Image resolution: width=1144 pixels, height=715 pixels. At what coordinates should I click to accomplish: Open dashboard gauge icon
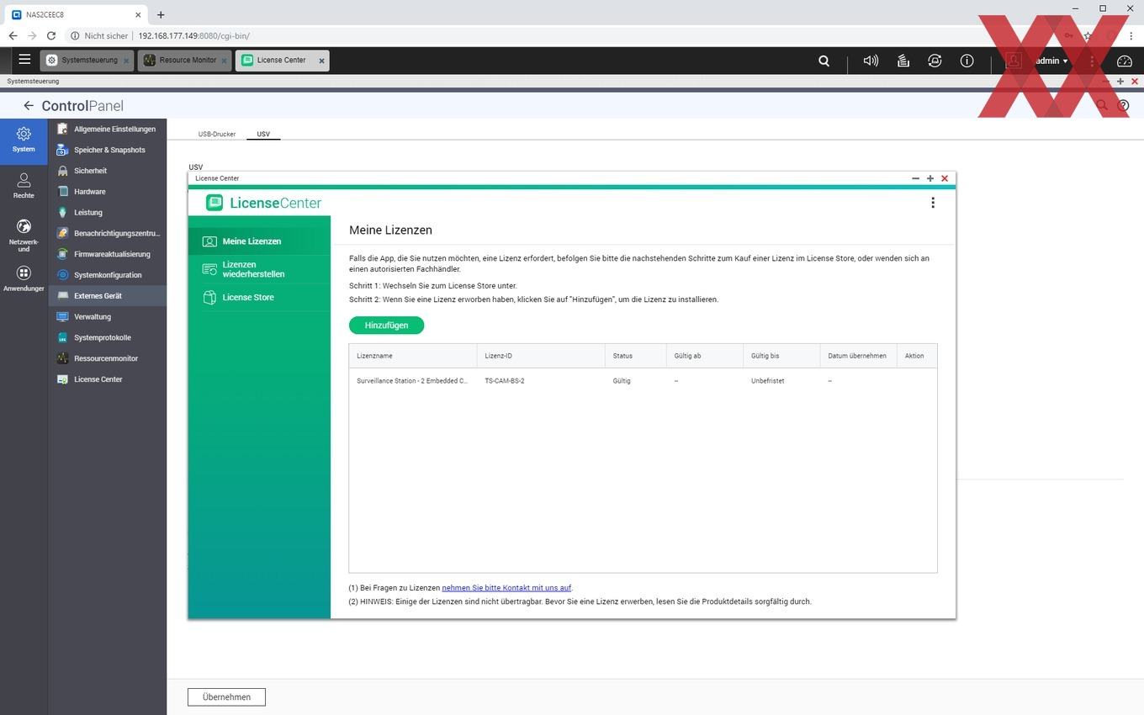pos(1125,61)
